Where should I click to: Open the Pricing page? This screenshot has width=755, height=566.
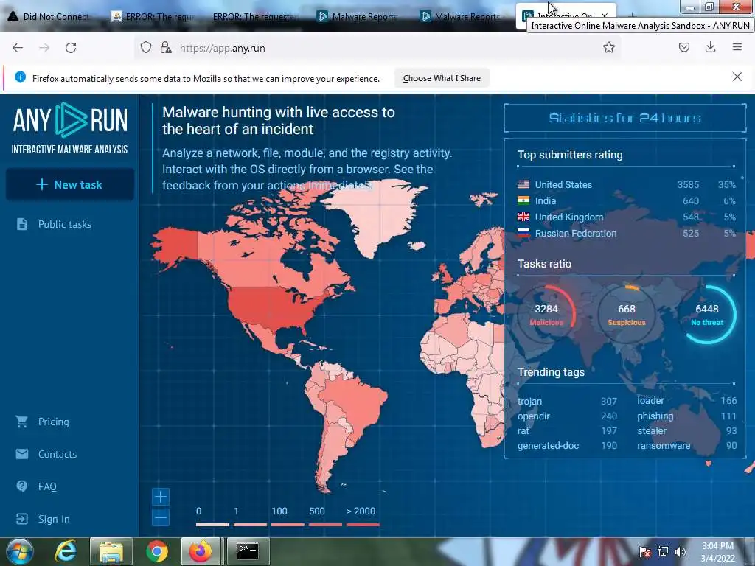tap(53, 422)
